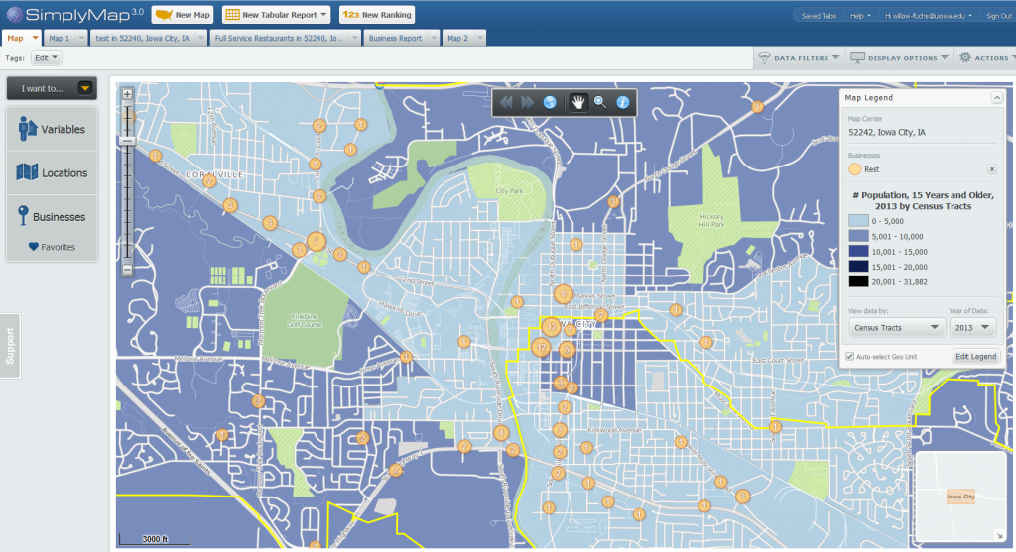This screenshot has height=552, width=1016.
Task: Click the cluster marker labeled 8 near Market Street
Action: coord(564,294)
